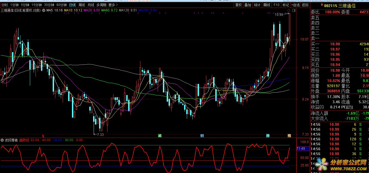
Task: Switch to the 周线 weekly period tab
Action: click(x=81, y=5)
